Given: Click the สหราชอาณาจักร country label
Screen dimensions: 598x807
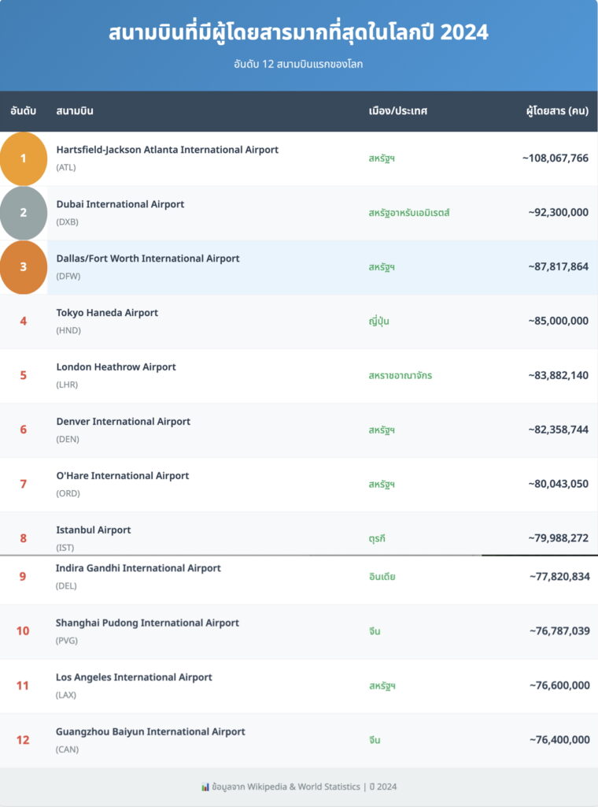Looking at the screenshot, I should coord(400,376).
